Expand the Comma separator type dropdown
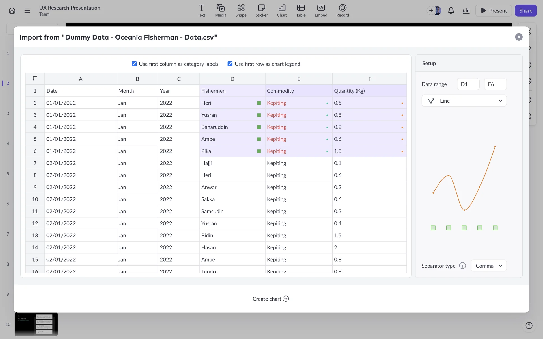This screenshot has height=339, width=543. [x=488, y=266]
